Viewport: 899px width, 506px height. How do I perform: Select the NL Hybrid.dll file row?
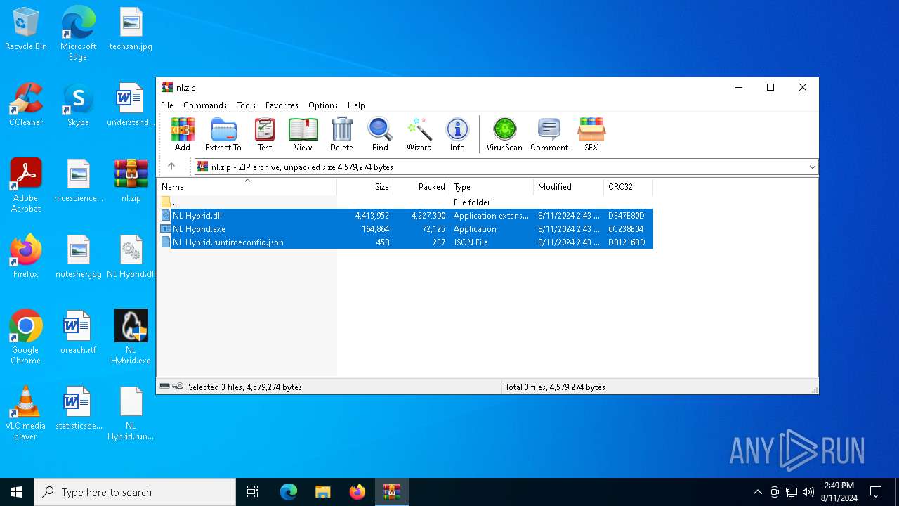point(407,216)
